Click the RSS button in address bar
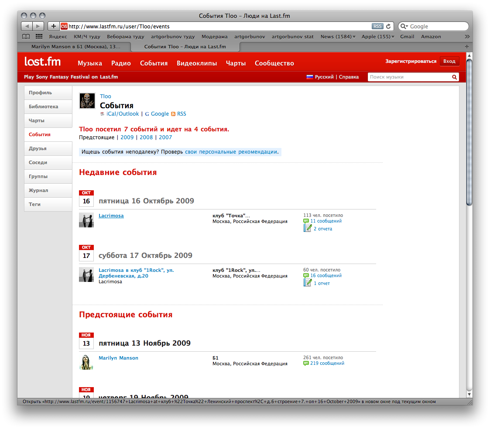This screenshot has height=429, width=490. point(377,26)
